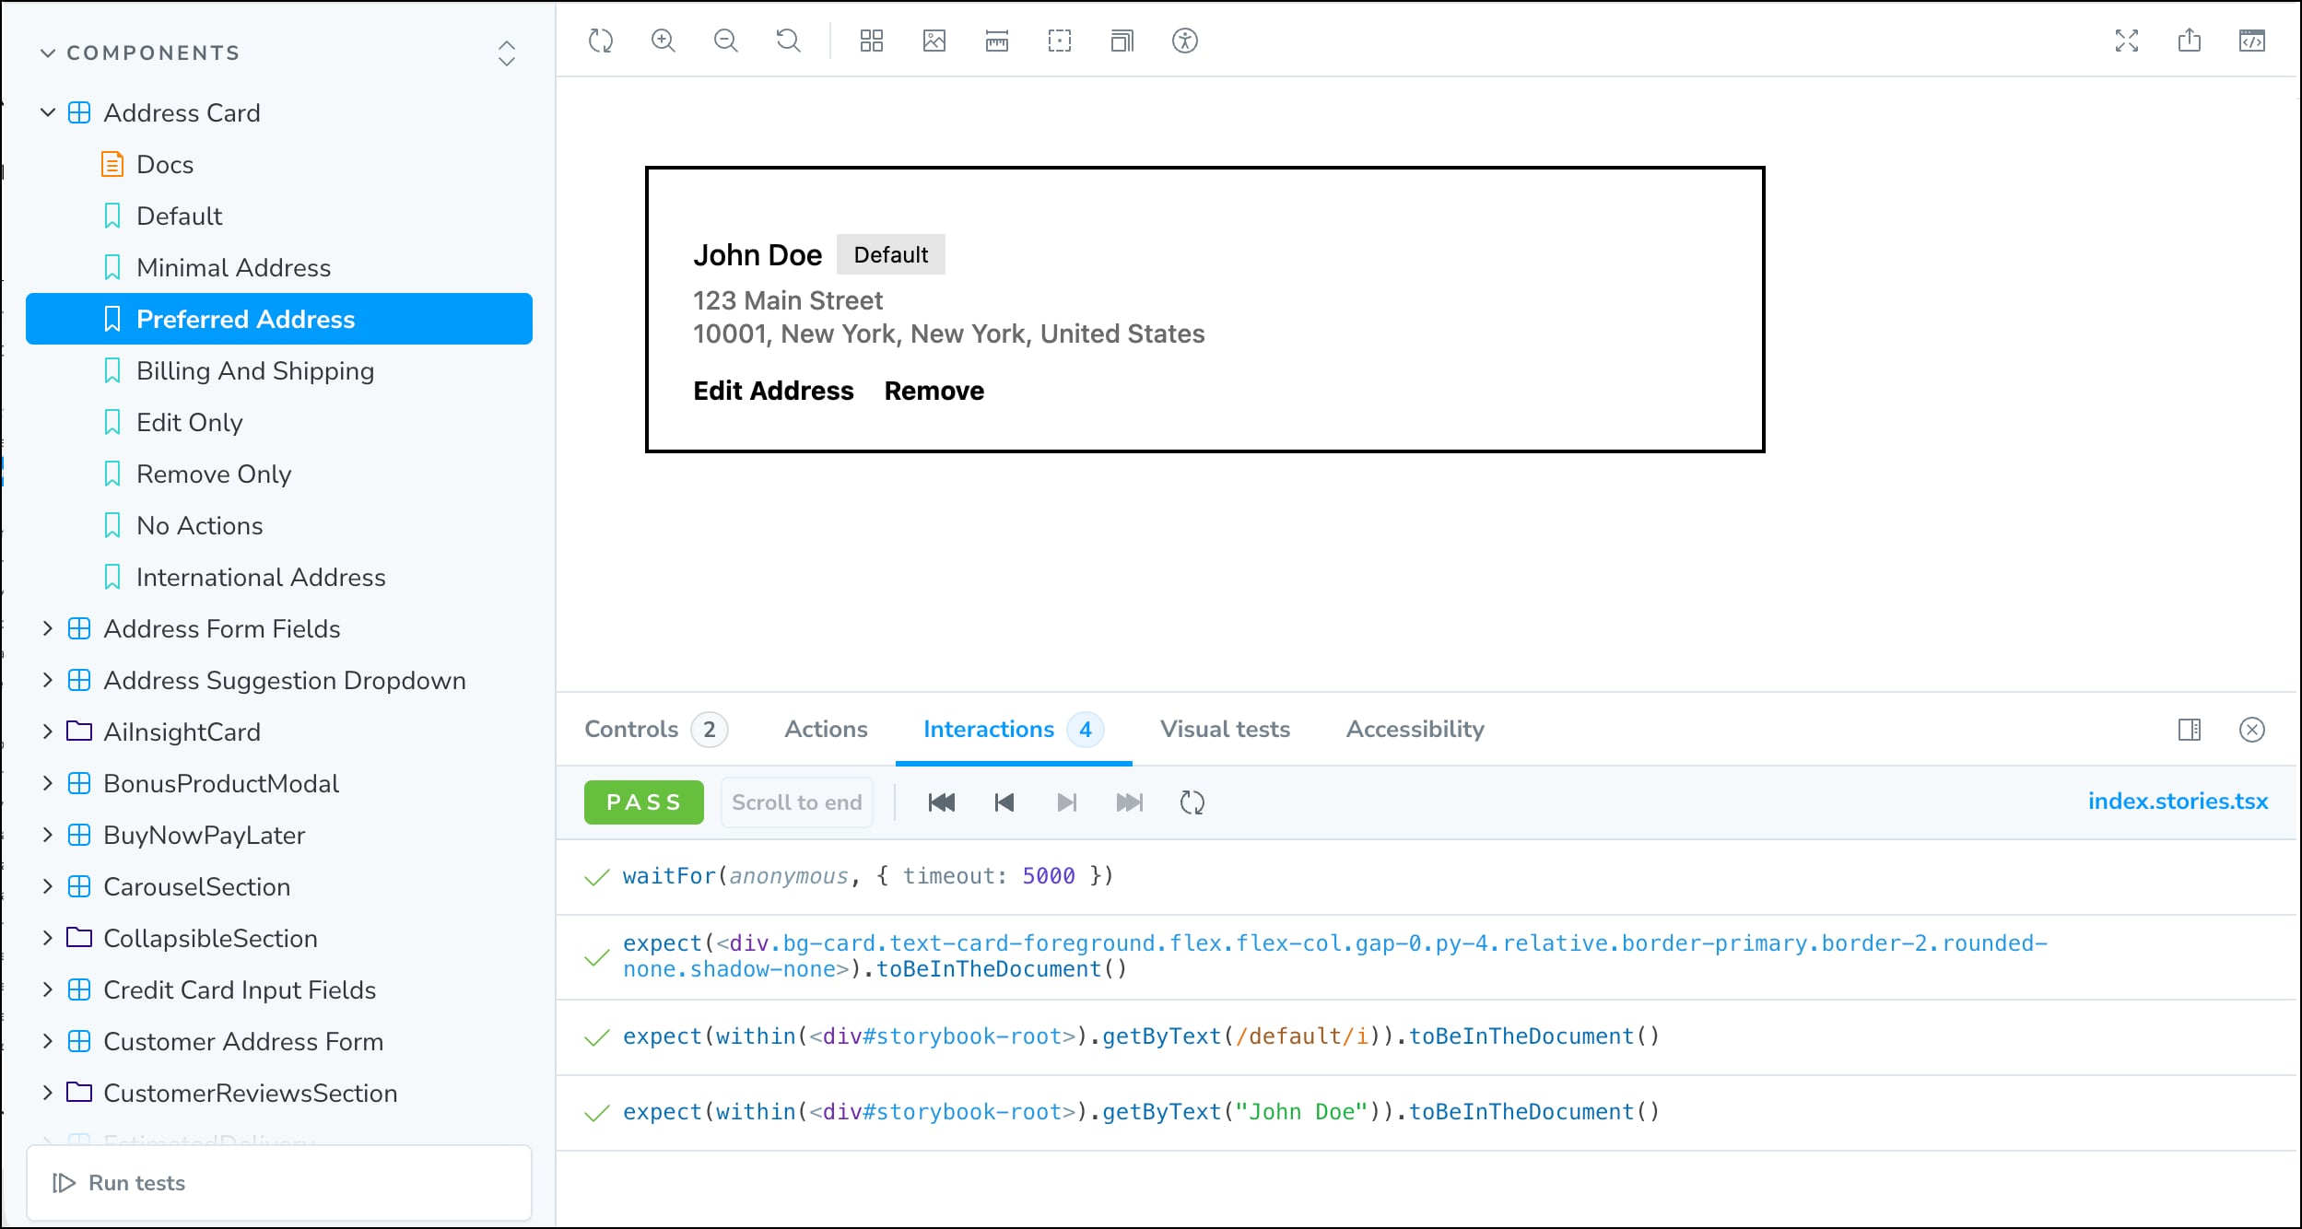Enter full screen mode

(2127, 41)
